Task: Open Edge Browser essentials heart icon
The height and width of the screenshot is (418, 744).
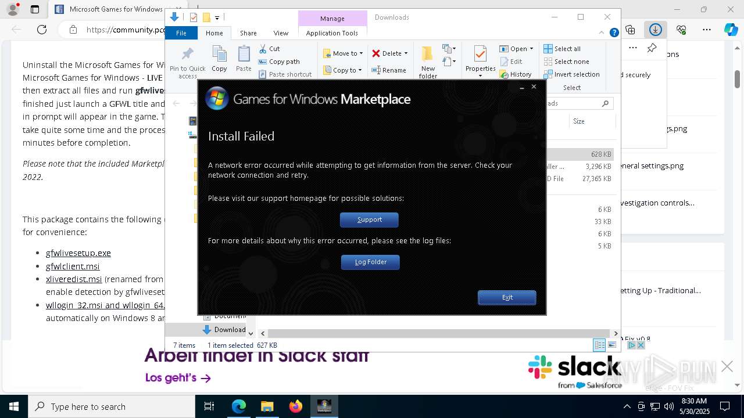Action: tap(681, 30)
